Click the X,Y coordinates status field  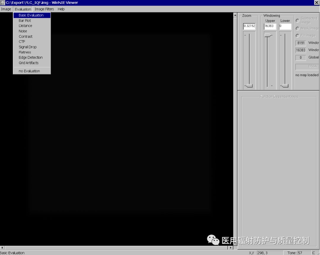click(270, 253)
